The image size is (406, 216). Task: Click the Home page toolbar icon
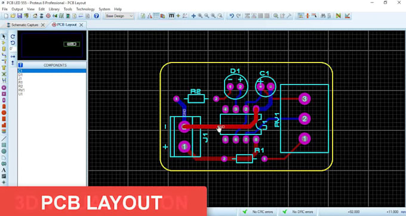[x=35, y=16]
